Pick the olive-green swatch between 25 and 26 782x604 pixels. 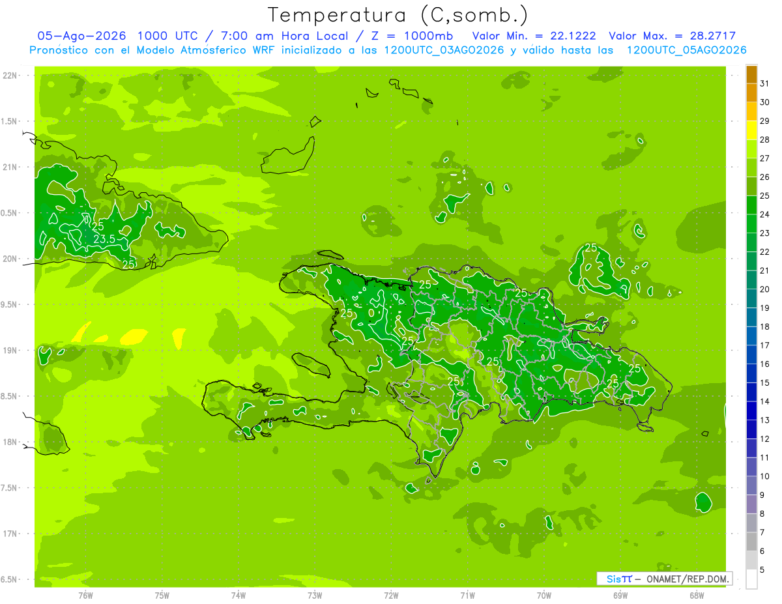(x=751, y=186)
